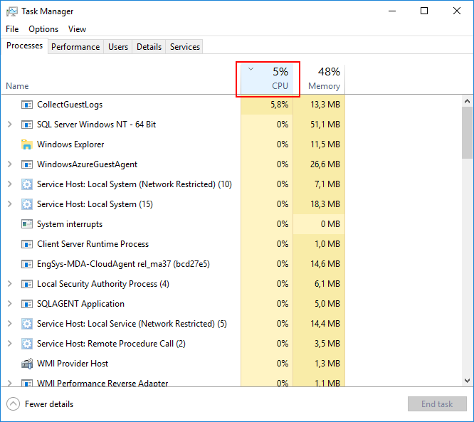Select the System interrupts row name
Viewport: 474px width, 422px height.
70,224
